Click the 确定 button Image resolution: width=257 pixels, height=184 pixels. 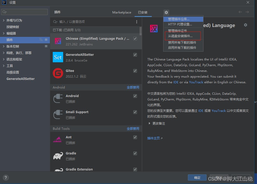[197, 178]
